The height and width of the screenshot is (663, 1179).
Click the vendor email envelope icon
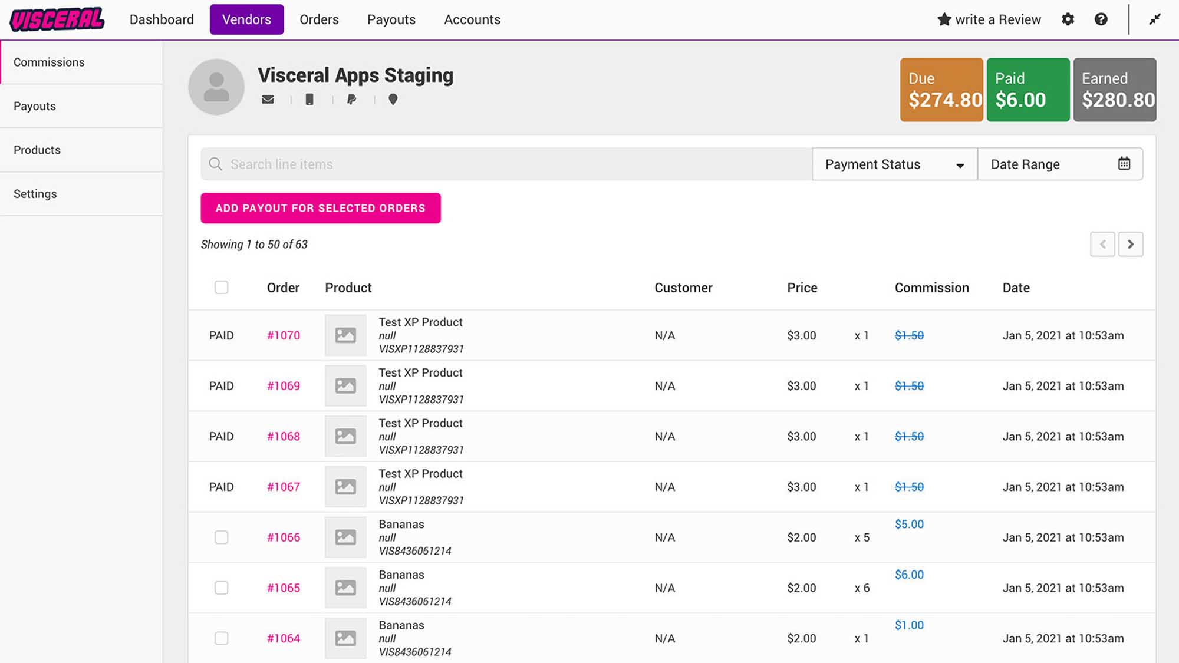coord(268,100)
